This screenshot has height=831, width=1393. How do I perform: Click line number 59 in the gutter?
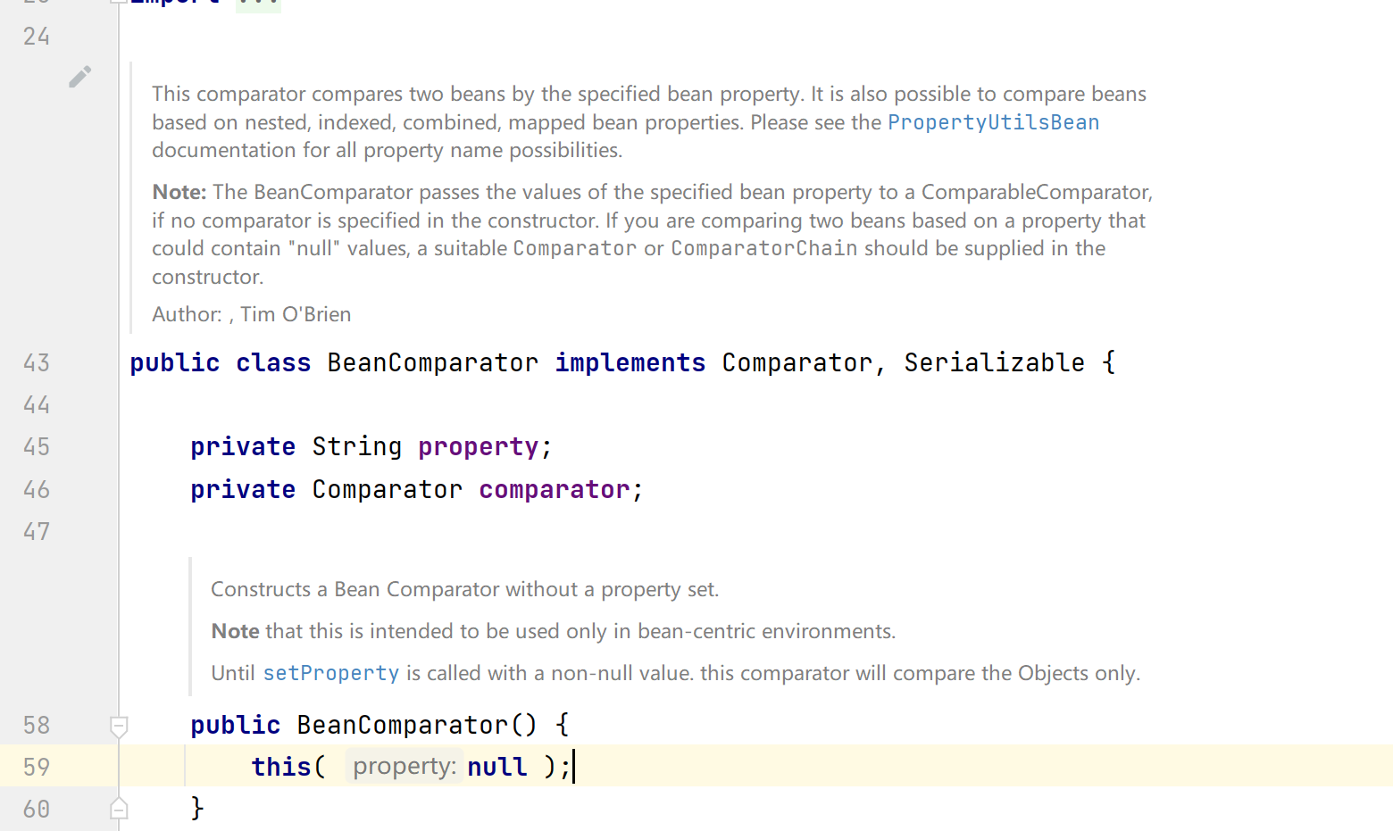click(x=37, y=767)
